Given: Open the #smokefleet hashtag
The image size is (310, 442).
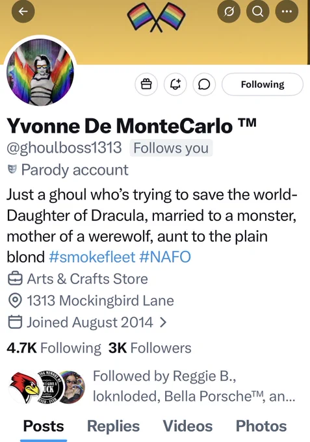Looking at the screenshot, I should 92,257.
